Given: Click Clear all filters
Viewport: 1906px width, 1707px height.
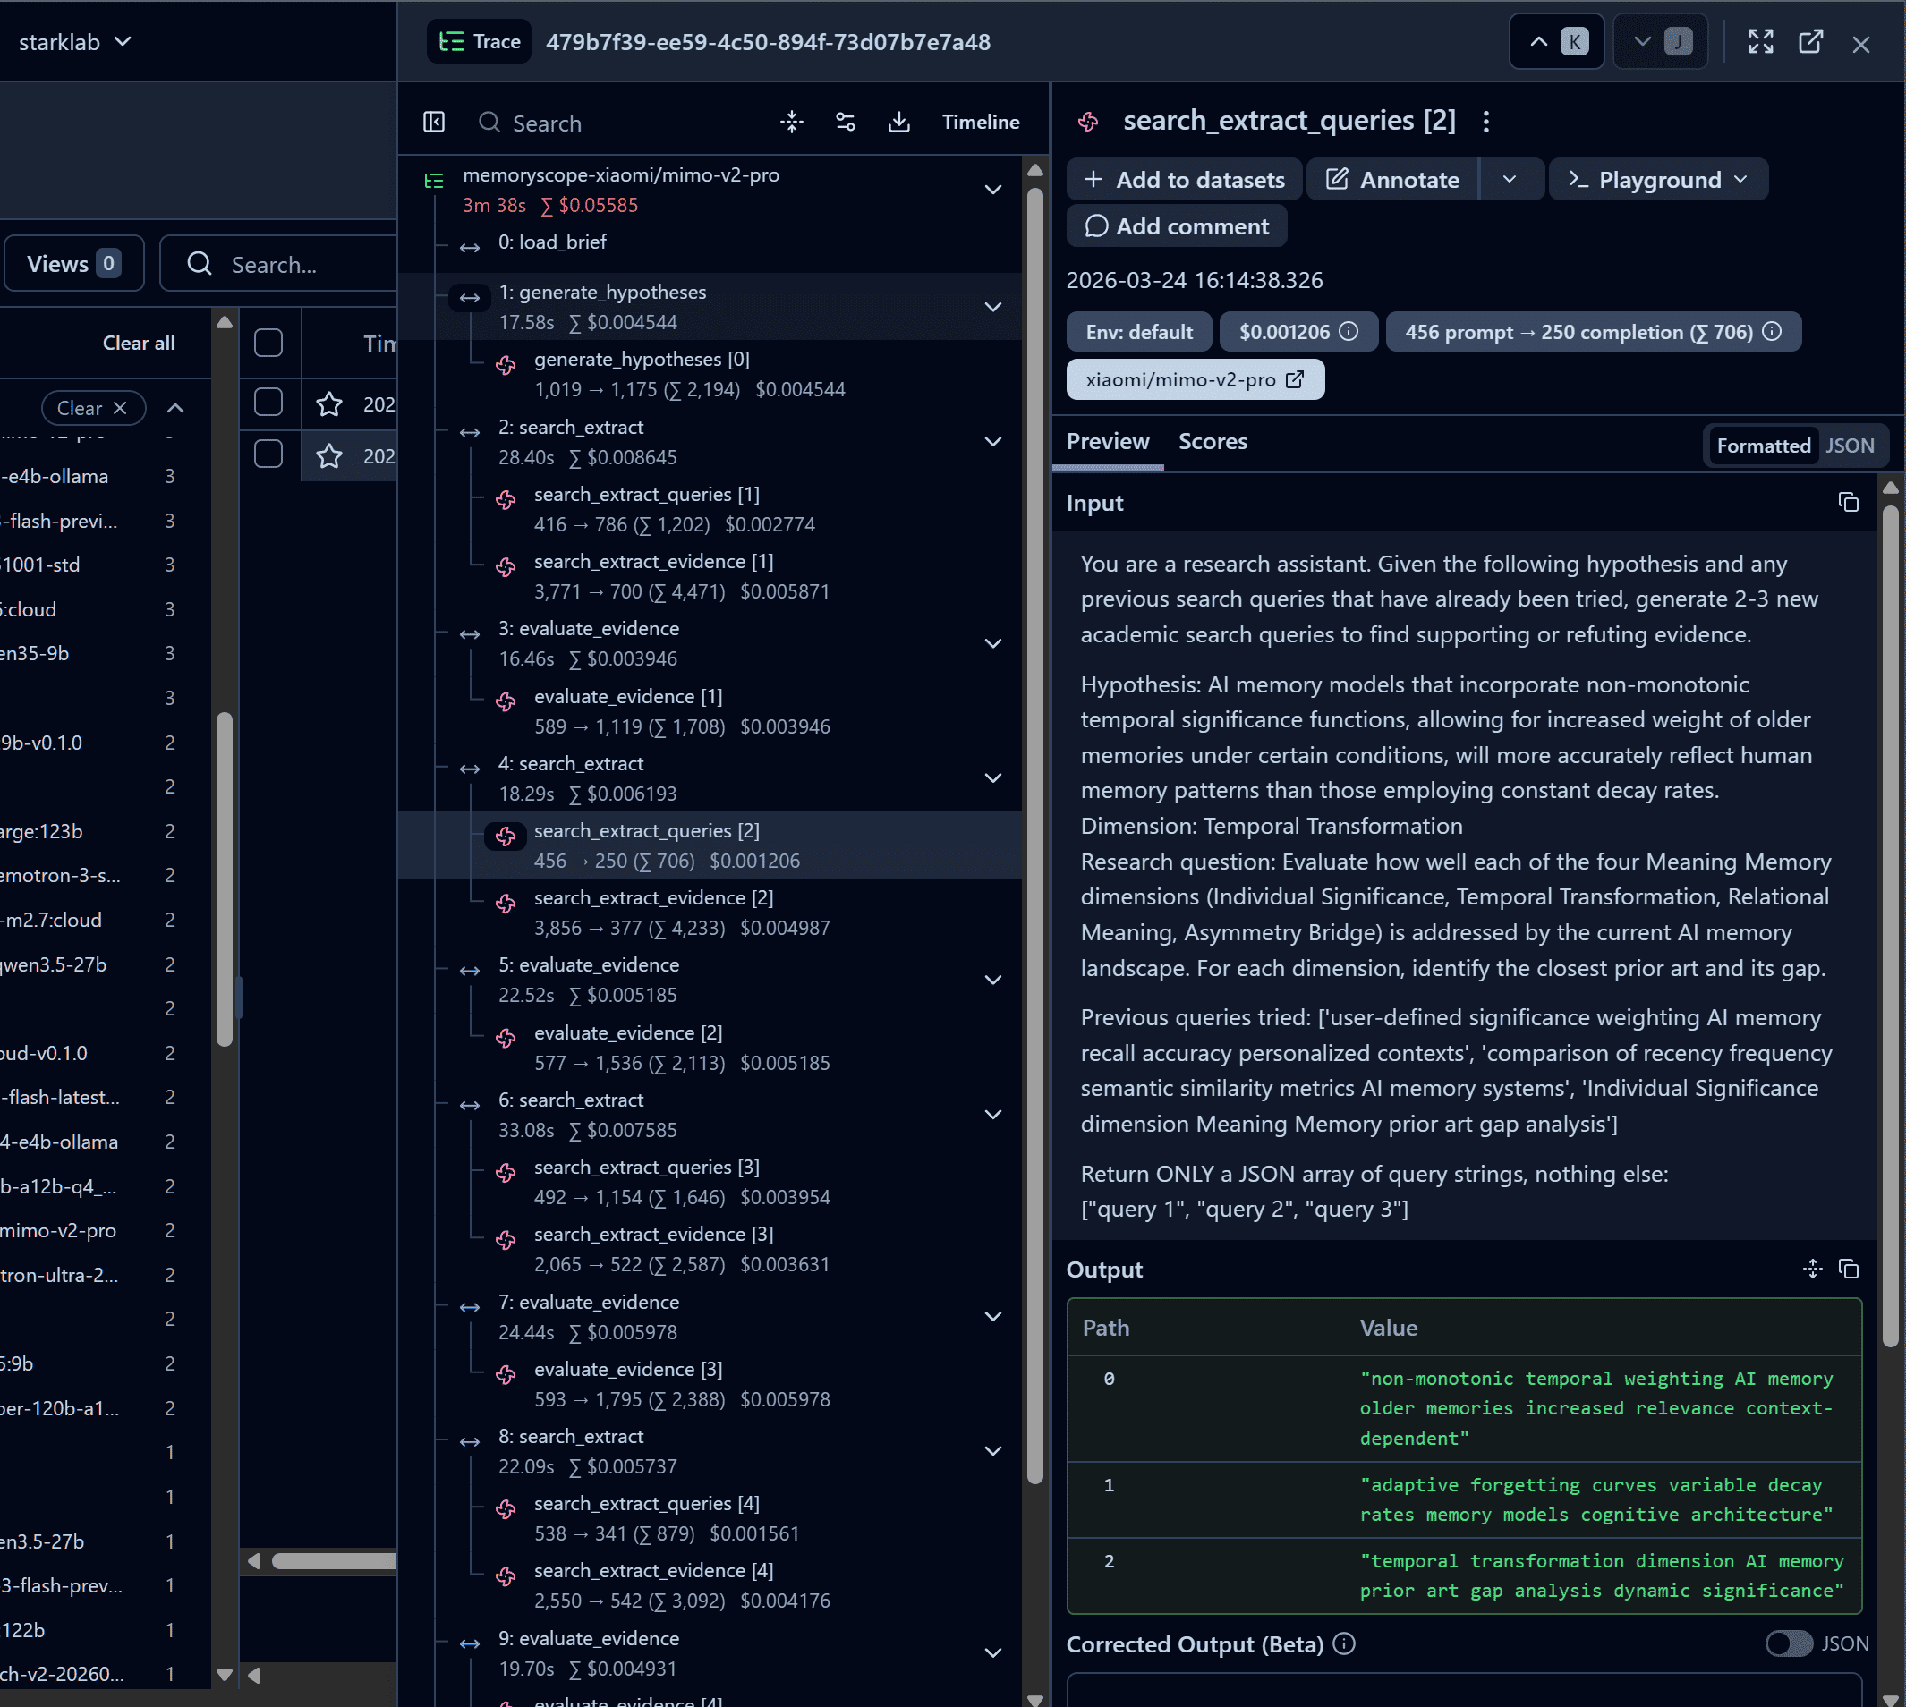Looking at the screenshot, I should (139, 343).
